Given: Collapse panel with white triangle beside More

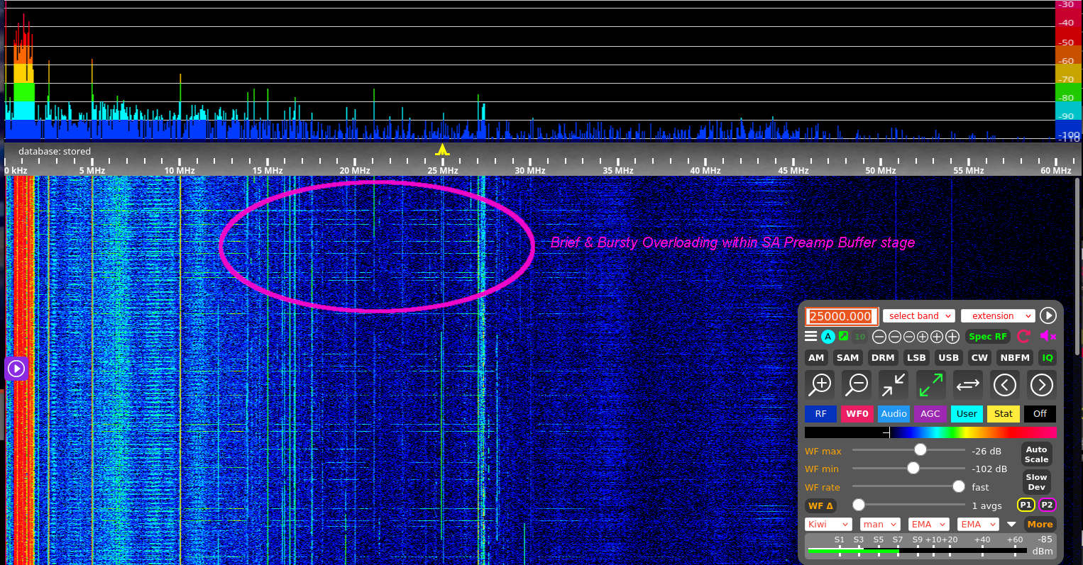Looking at the screenshot, I should pos(1011,525).
